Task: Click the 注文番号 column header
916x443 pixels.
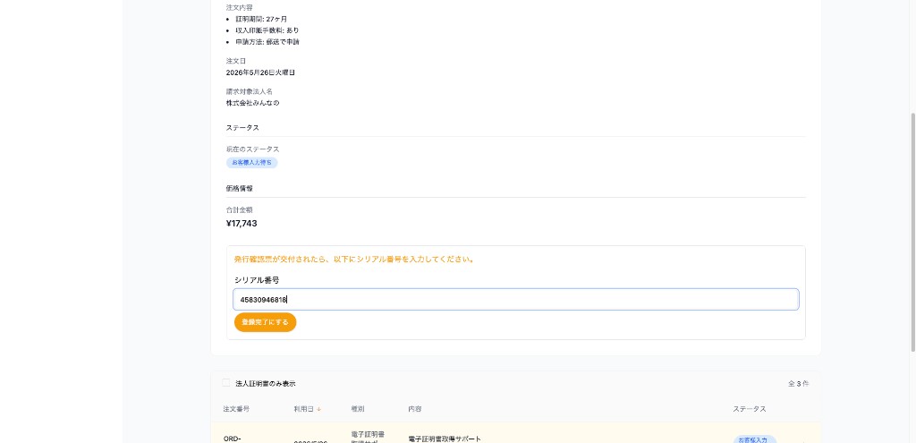Action: (x=236, y=409)
